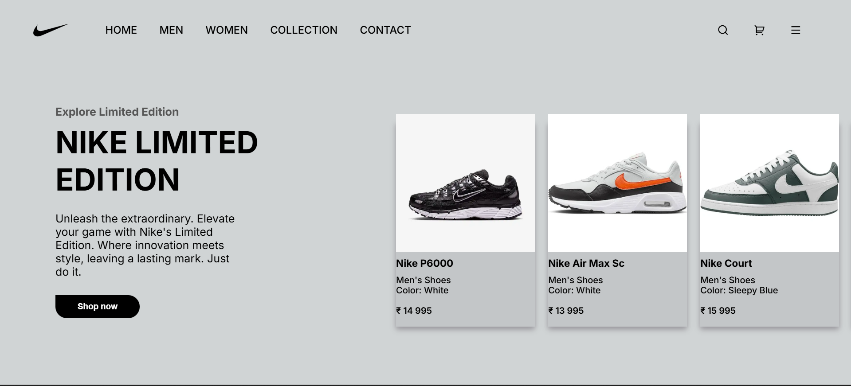This screenshot has height=386, width=851.
Task: Open the Nike Court product title
Action: pyautogui.click(x=726, y=263)
